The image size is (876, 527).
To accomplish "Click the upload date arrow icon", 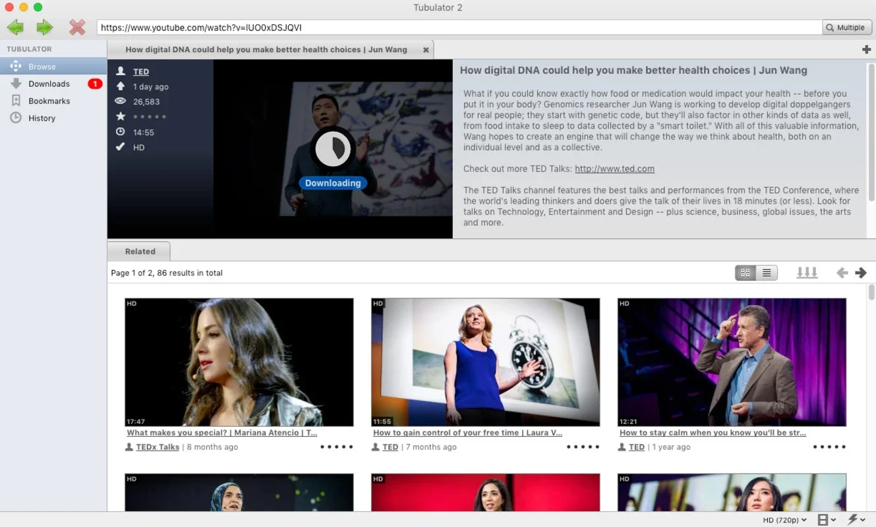I will [x=120, y=86].
